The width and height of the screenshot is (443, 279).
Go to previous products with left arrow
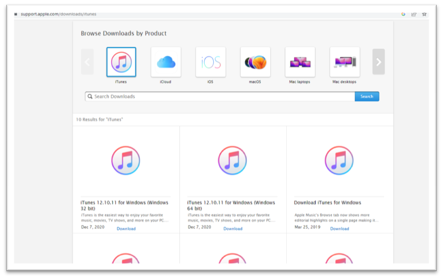pyautogui.click(x=87, y=62)
